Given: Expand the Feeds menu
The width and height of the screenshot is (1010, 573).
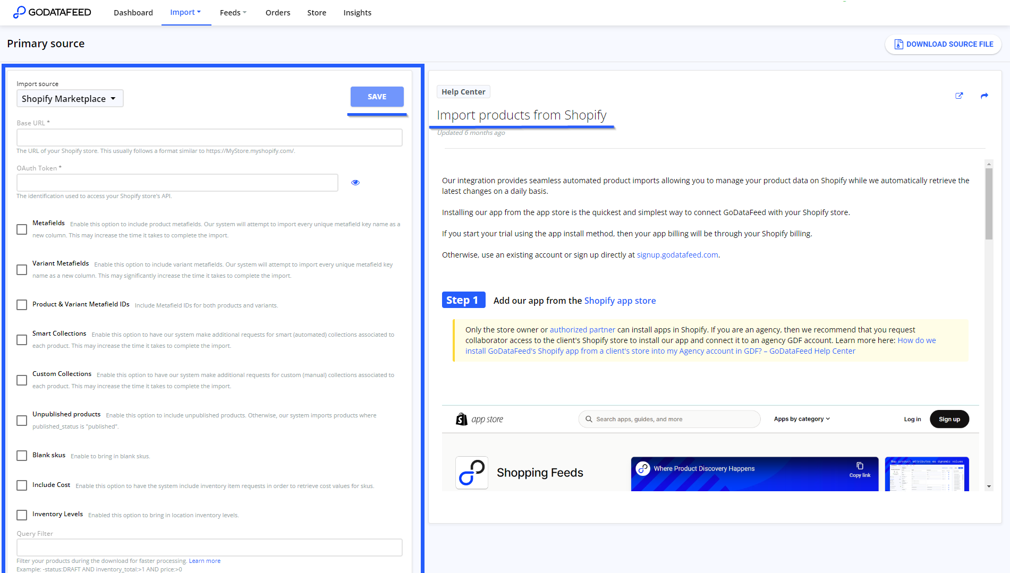Looking at the screenshot, I should point(233,12).
